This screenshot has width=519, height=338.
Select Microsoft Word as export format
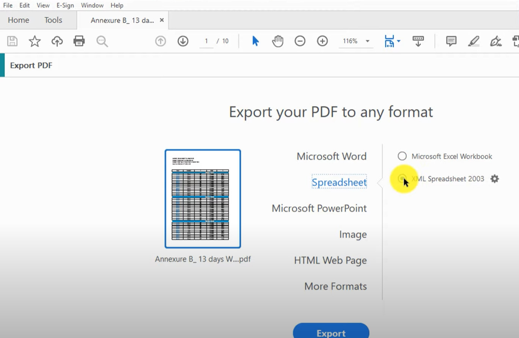[x=331, y=156]
